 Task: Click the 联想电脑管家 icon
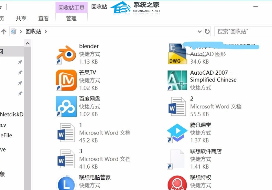pyautogui.click(x=66, y=183)
